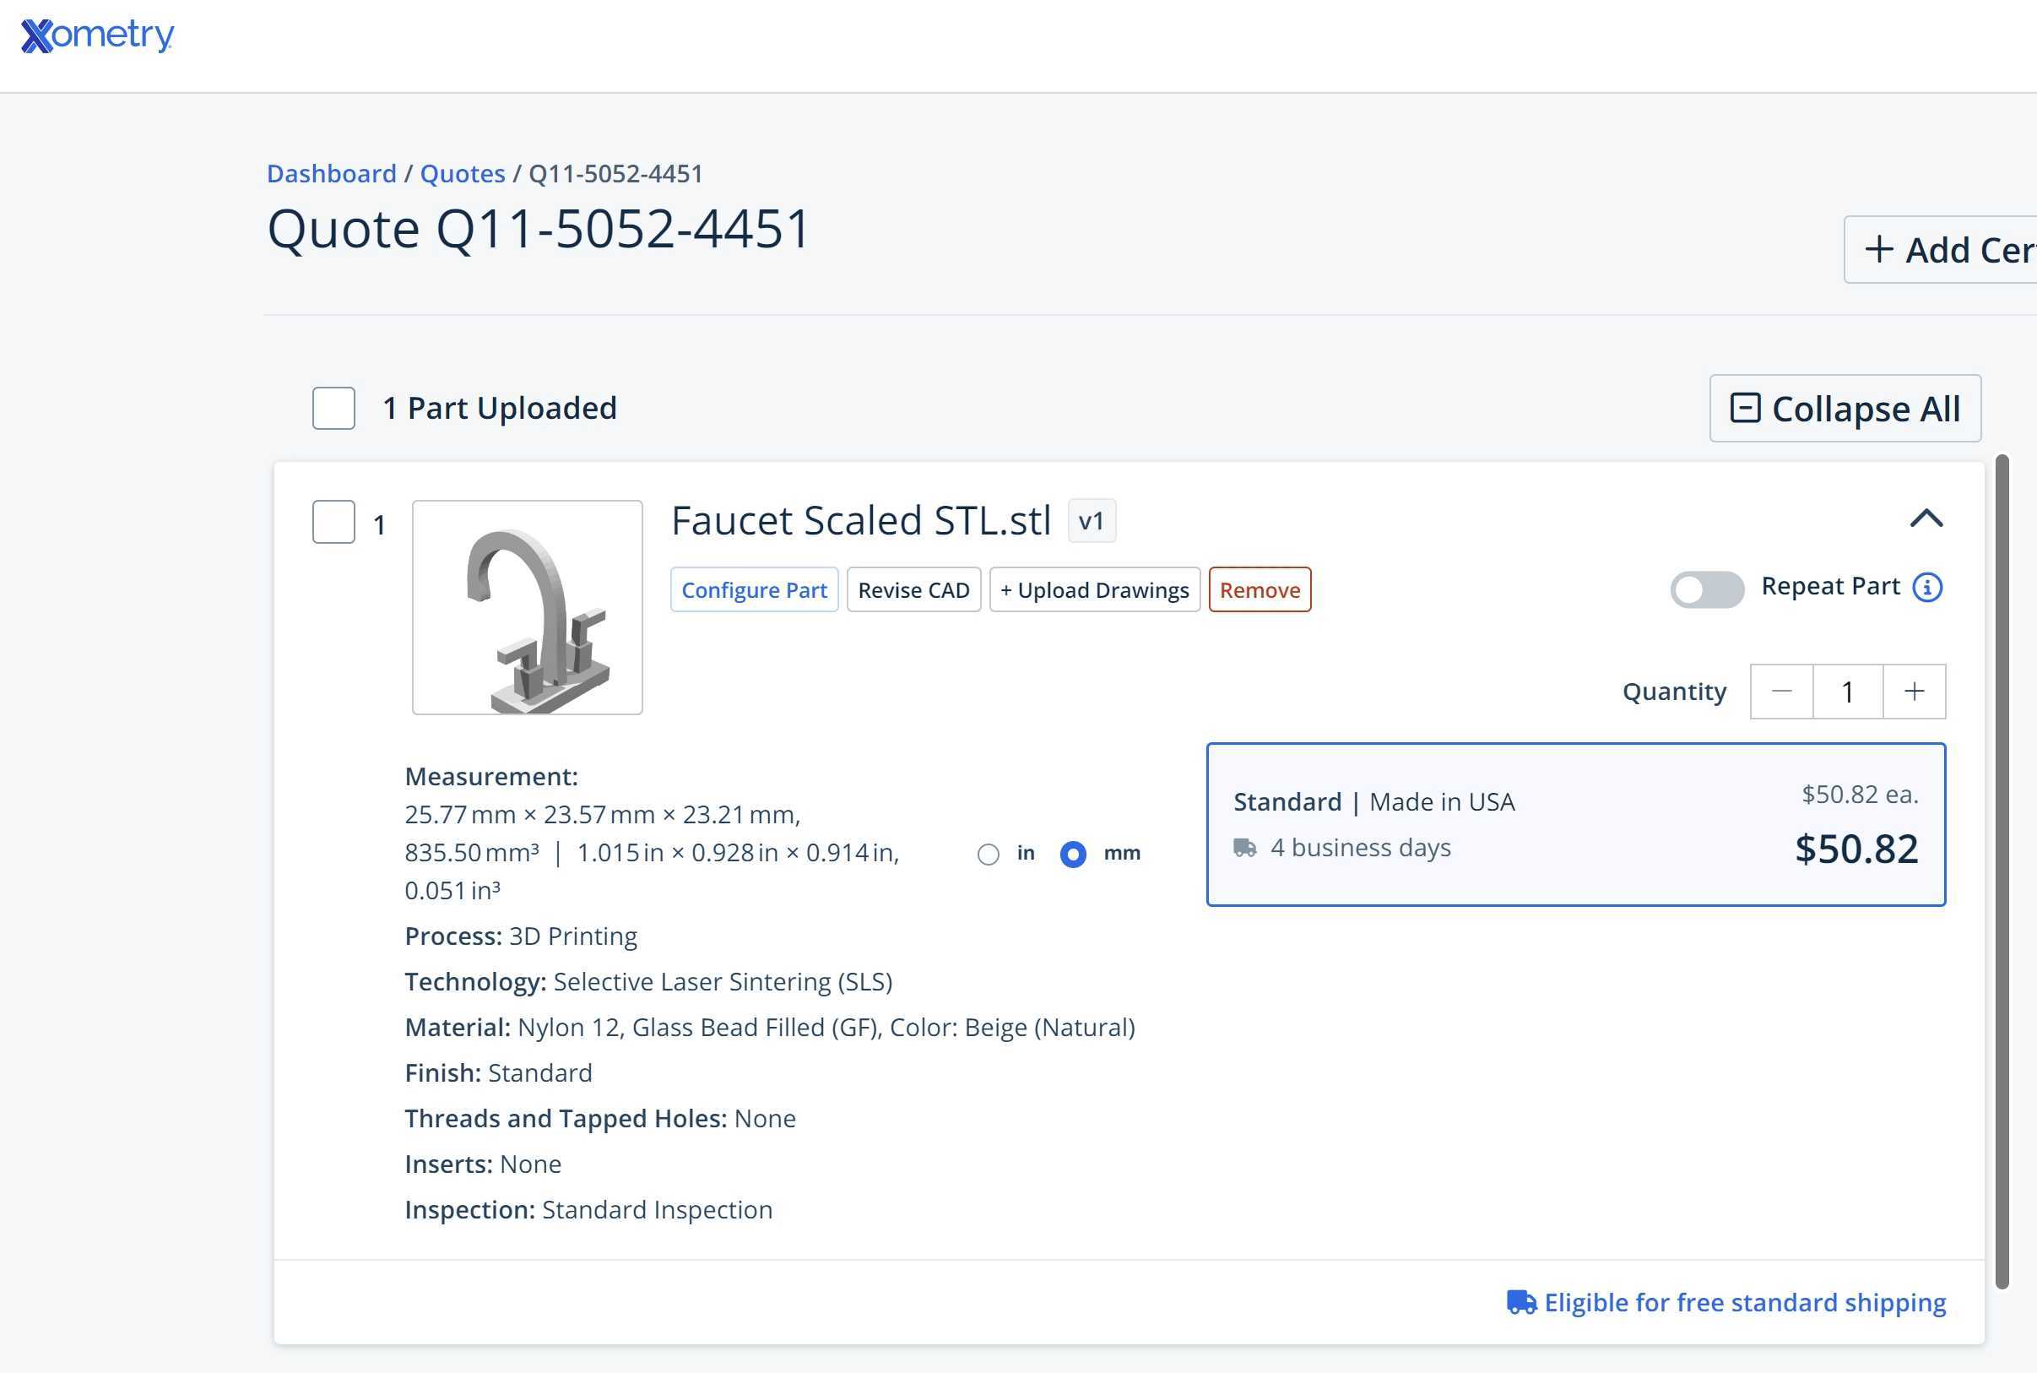
Task: Open the Quotes breadcrumb link
Action: tap(463, 173)
